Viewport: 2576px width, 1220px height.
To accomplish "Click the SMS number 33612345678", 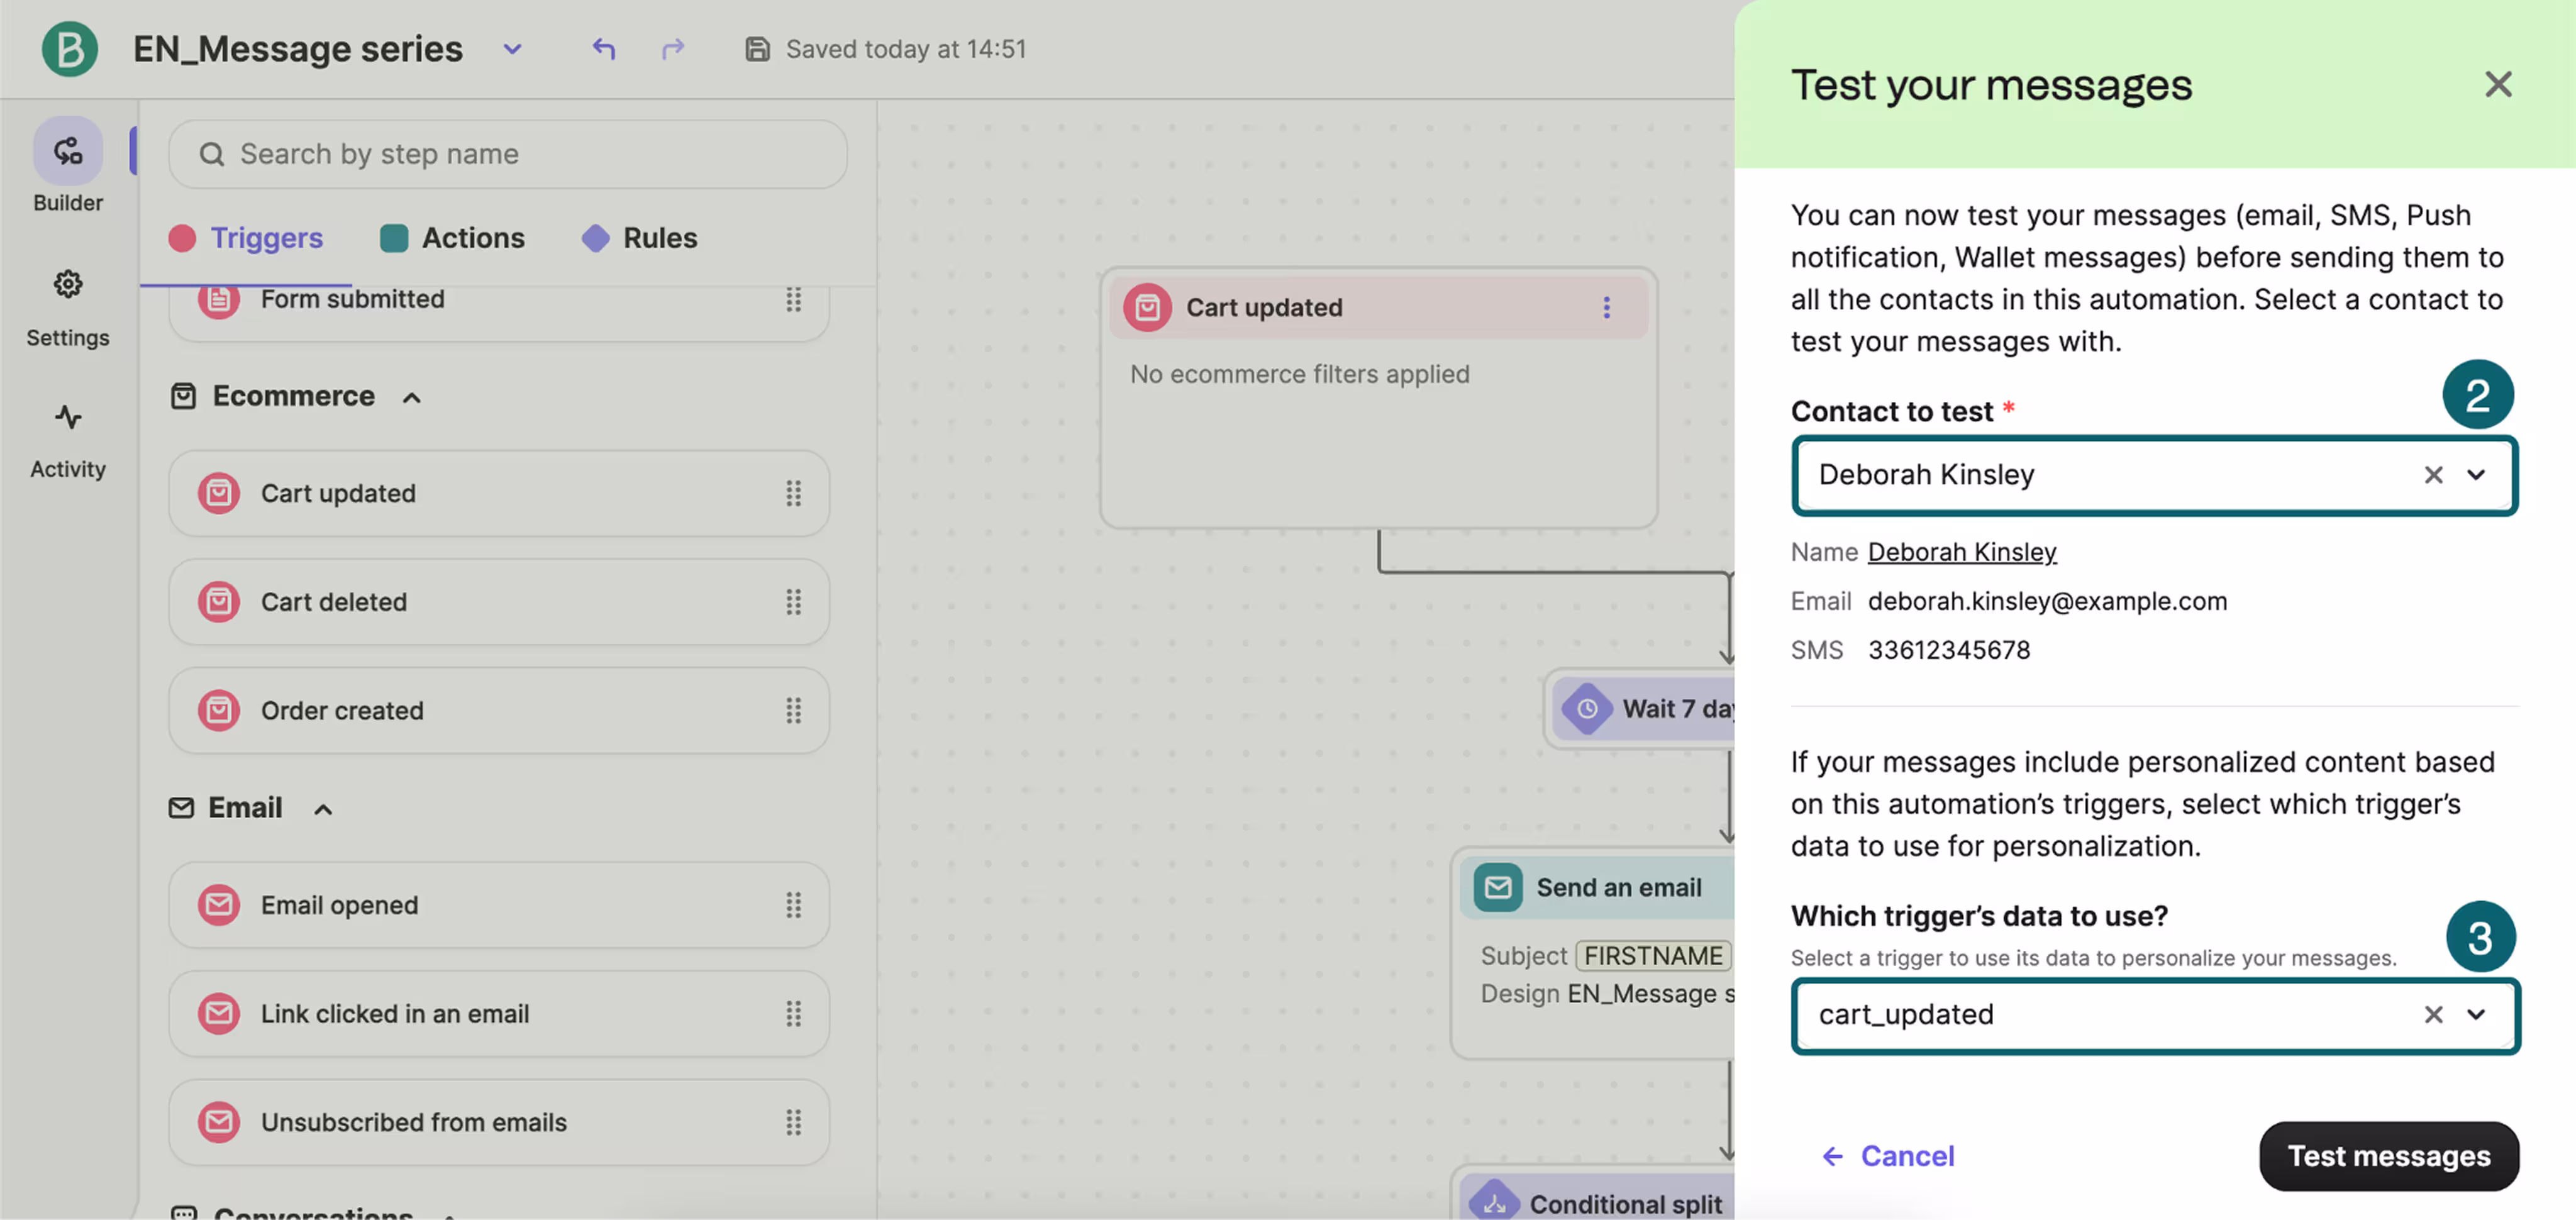I will coord(1949,650).
